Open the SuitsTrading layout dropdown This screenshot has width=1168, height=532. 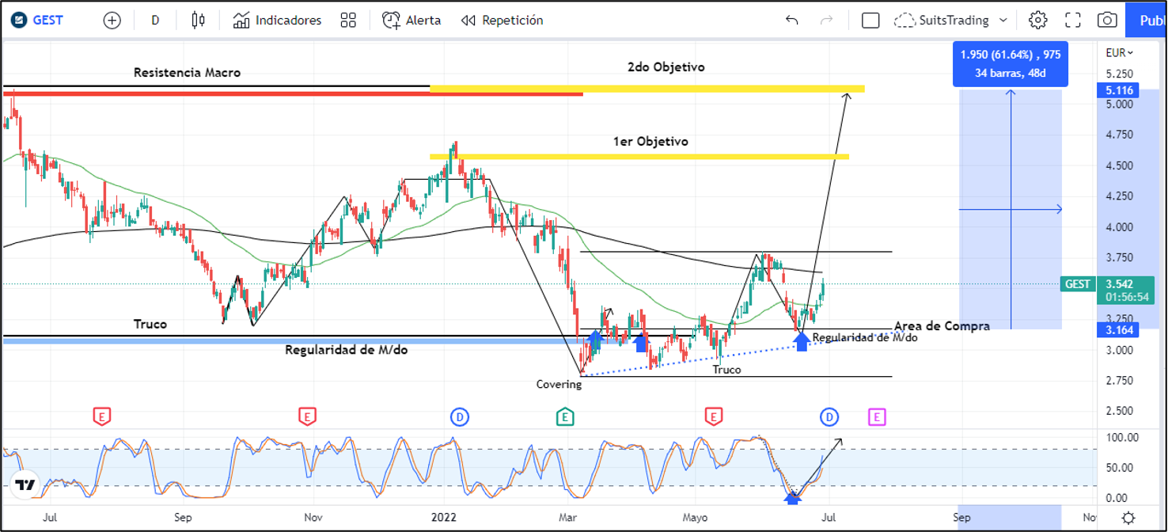tap(951, 21)
